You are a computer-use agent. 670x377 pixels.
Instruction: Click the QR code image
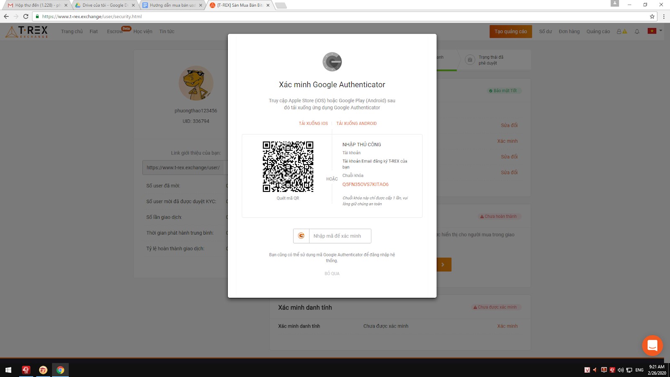(x=288, y=167)
